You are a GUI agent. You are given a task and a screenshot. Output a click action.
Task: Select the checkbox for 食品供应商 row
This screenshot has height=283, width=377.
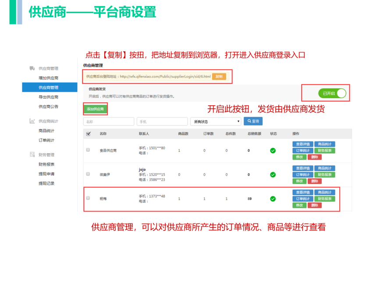88,150
